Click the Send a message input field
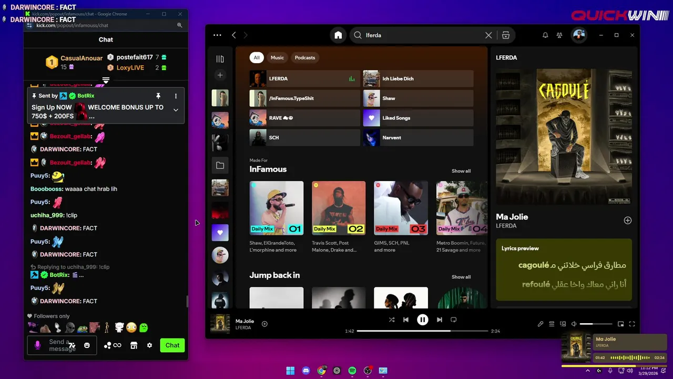The width and height of the screenshot is (673, 379). point(62,345)
